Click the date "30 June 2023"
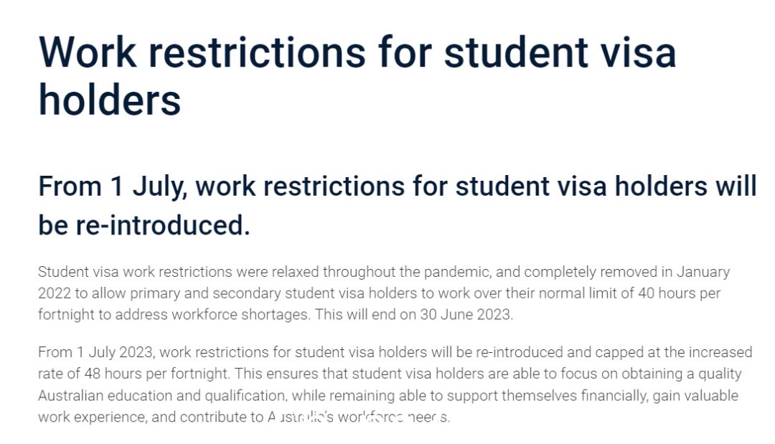 tap(465, 315)
